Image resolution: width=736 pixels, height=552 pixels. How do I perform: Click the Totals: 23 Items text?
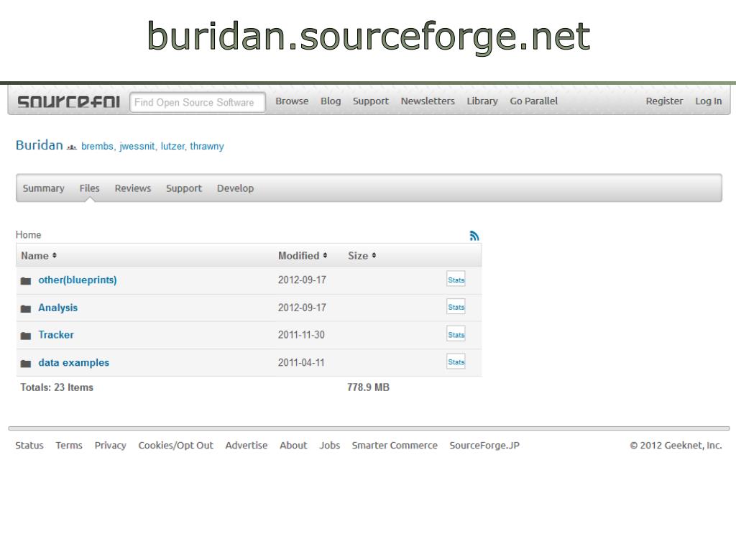(57, 387)
